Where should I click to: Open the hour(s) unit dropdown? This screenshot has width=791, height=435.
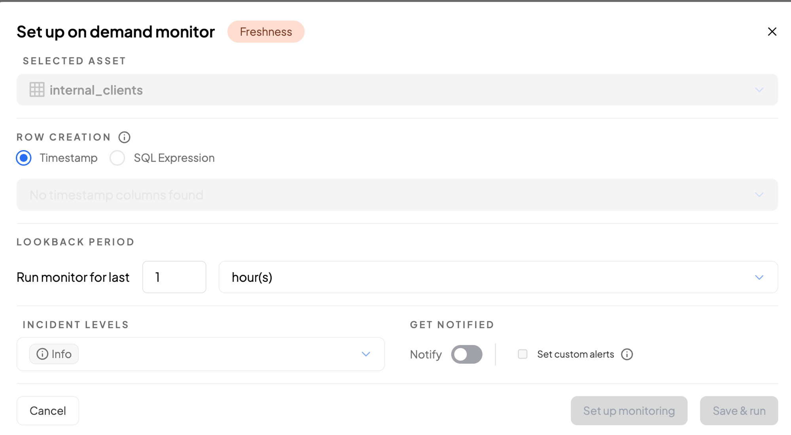(498, 277)
